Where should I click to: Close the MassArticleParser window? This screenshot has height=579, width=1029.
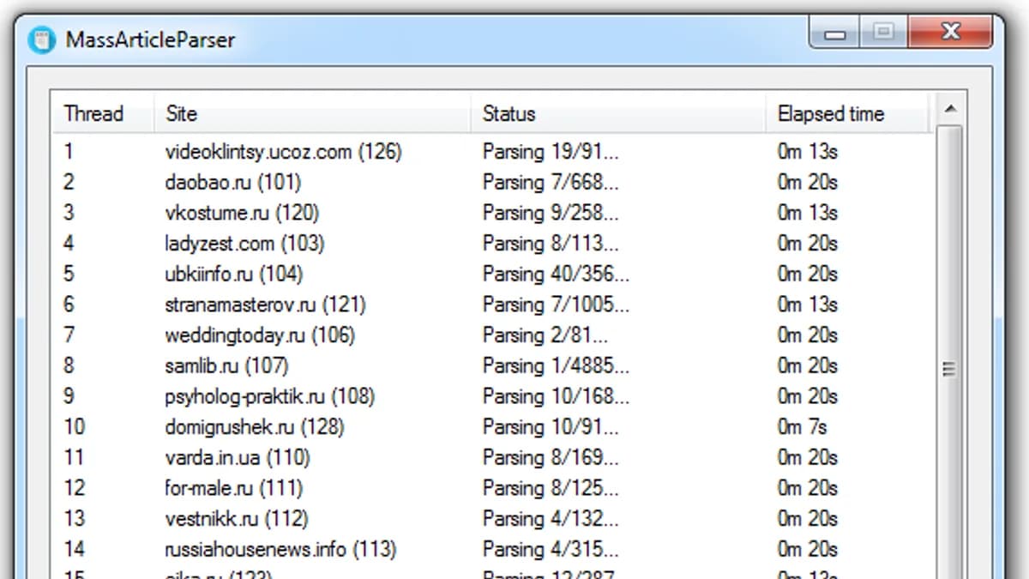950,34
